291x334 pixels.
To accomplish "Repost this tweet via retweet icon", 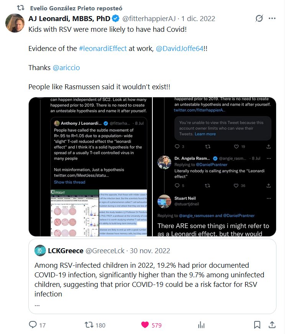I will pos(89,325).
